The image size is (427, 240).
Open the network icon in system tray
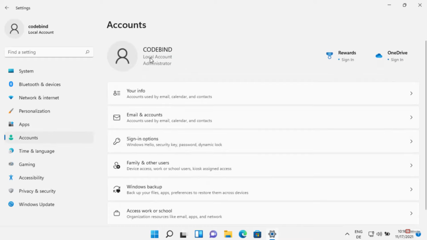click(371, 234)
